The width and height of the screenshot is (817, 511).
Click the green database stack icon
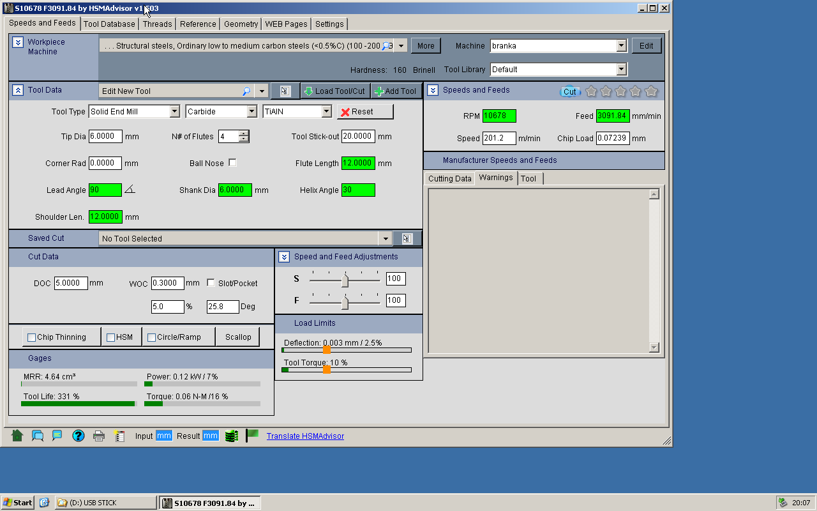(232, 436)
